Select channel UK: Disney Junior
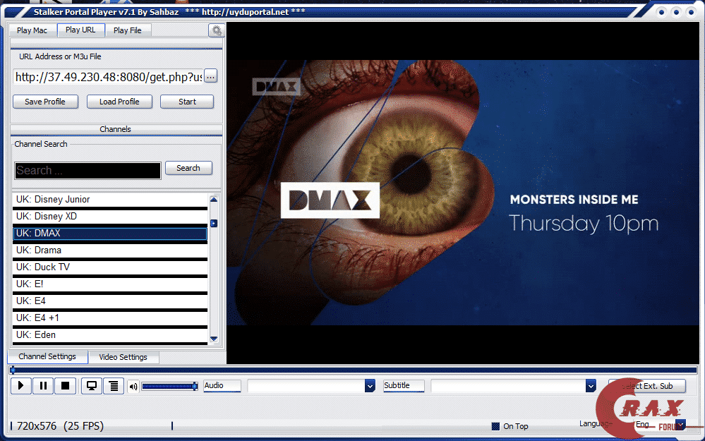This screenshot has height=441, width=705. pyautogui.click(x=110, y=200)
